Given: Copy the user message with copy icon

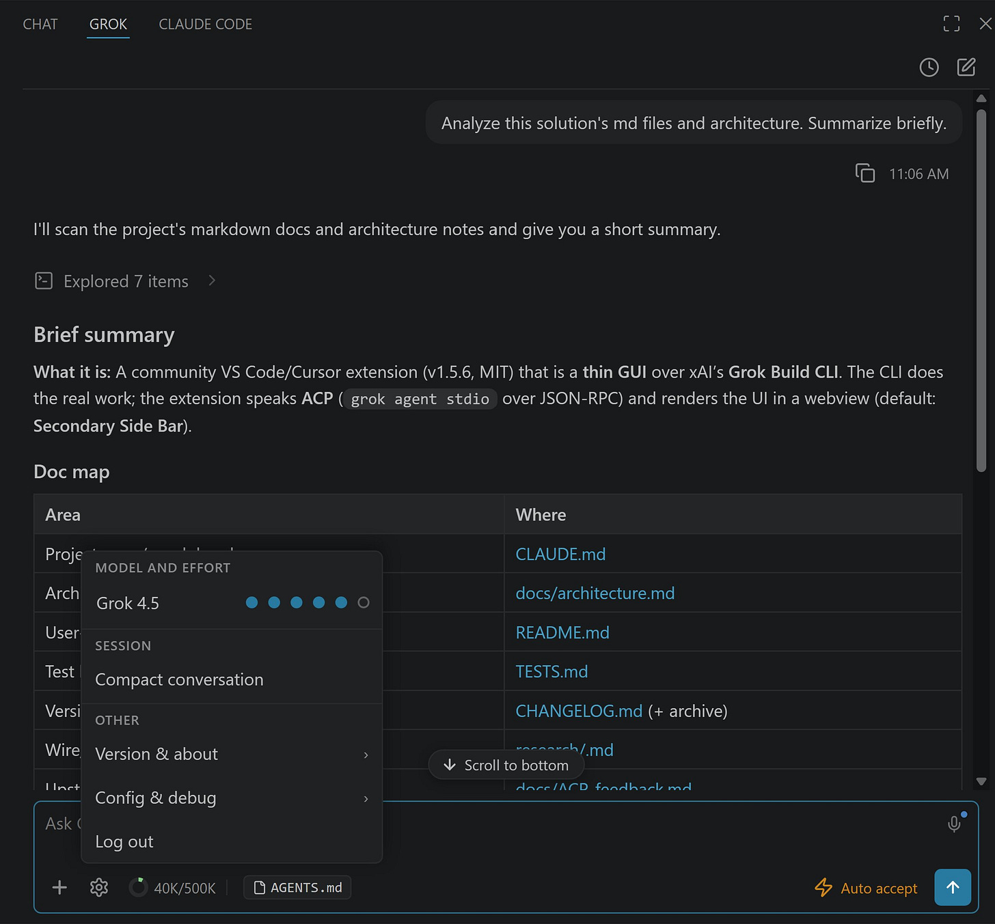Looking at the screenshot, I should pyautogui.click(x=865, y=173).
